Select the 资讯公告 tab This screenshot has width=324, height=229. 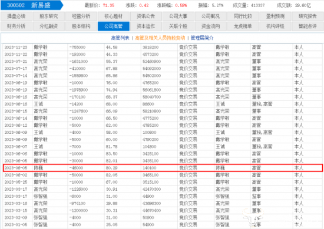click(146, 16)
